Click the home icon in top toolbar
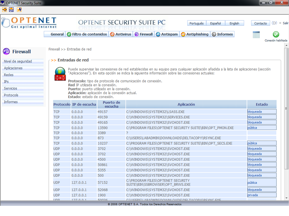 point(11,10)
